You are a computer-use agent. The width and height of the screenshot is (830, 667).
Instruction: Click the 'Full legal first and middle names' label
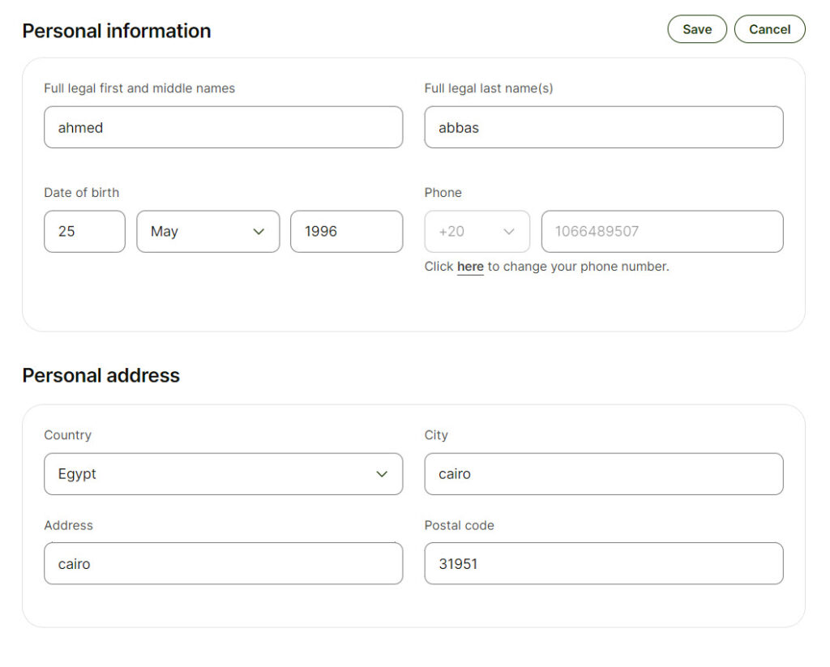pyautogui.click(x=139, y=88)
